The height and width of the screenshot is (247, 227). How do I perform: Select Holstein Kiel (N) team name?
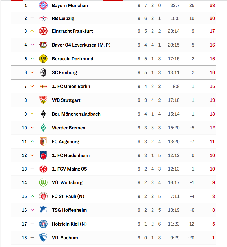(69, 224)
